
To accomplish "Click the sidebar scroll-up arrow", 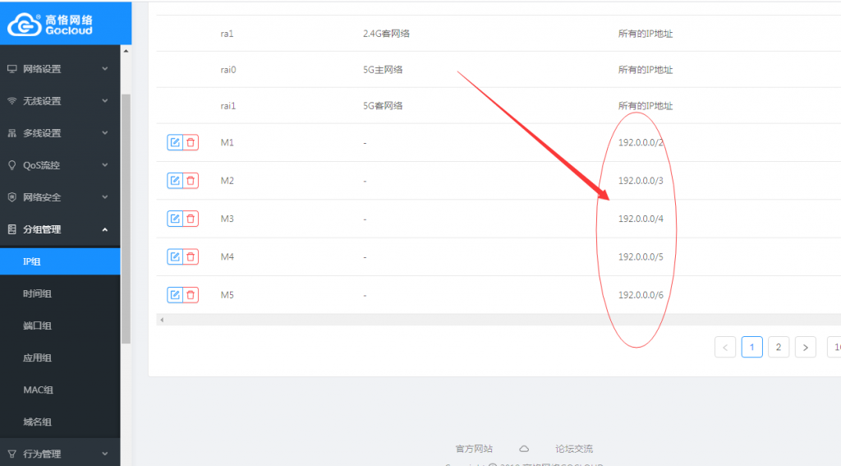I will pyautogui.click(x=126, y=51).
